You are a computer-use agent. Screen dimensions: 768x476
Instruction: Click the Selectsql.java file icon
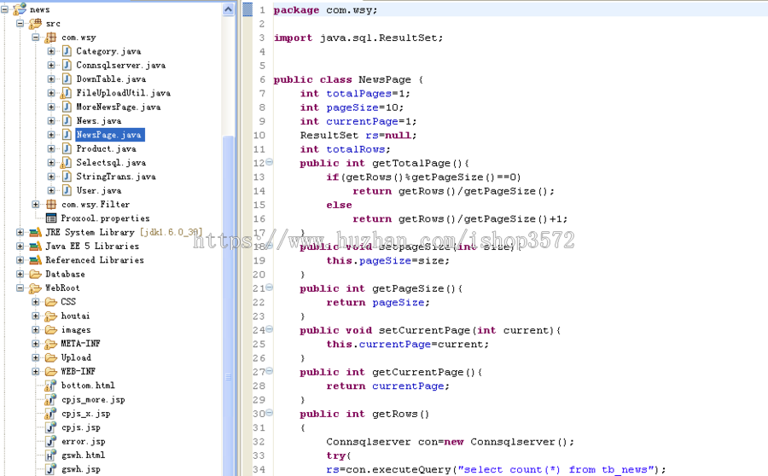(x=67, y=163)
